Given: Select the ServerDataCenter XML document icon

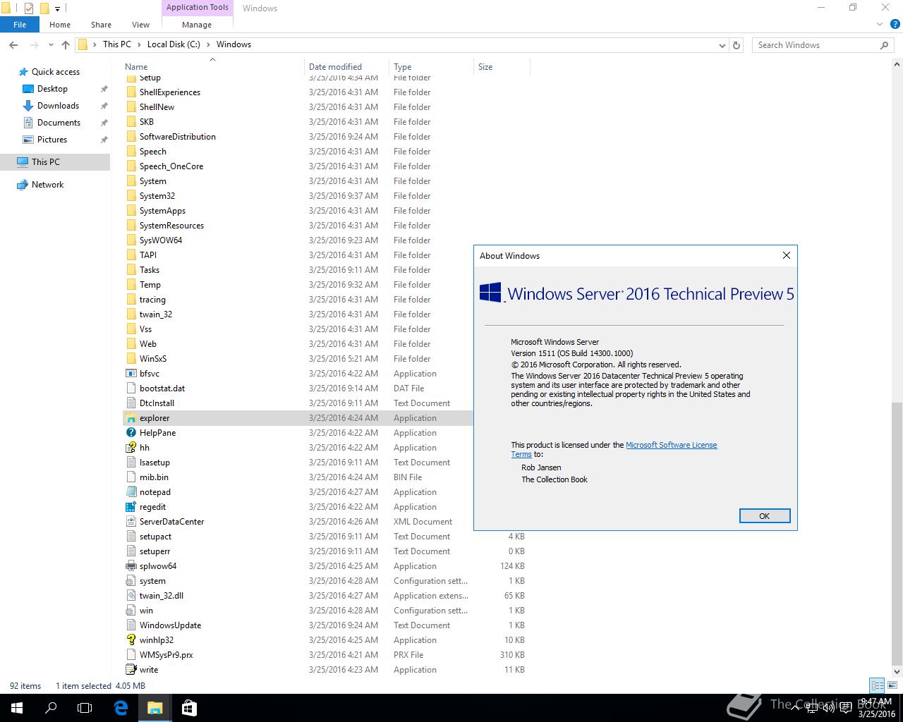Looking at the screenshot, I should pos(131,522).
